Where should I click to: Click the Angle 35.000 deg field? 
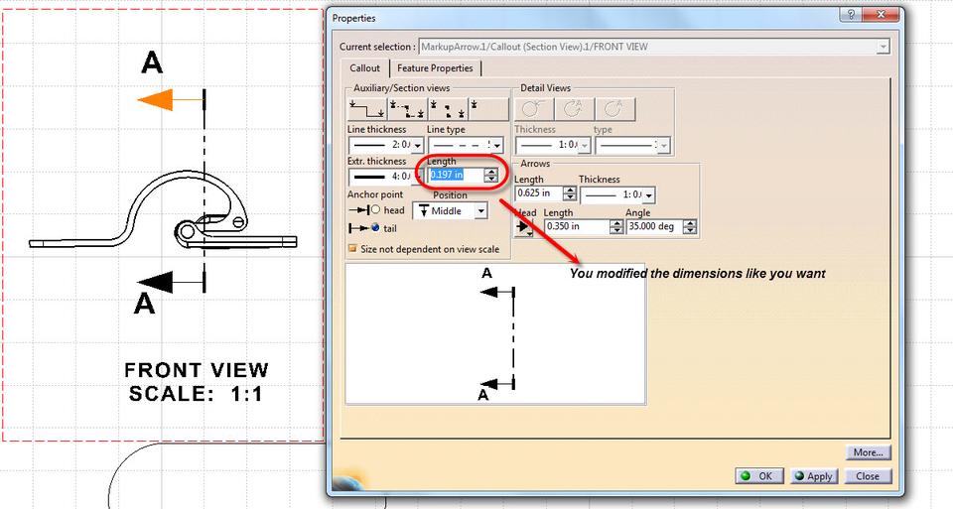[654, 226]
